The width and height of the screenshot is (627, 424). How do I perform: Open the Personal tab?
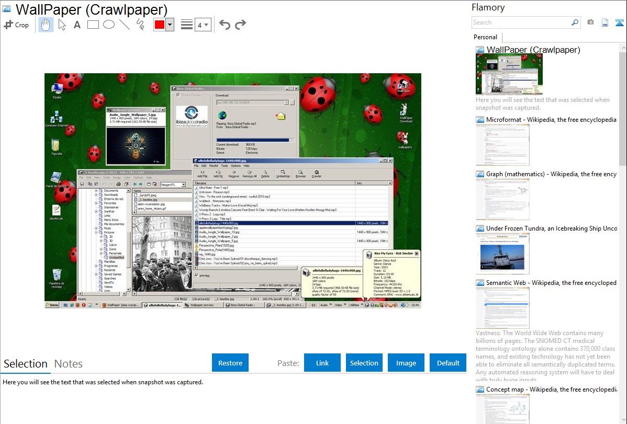[x=485, y=37]
